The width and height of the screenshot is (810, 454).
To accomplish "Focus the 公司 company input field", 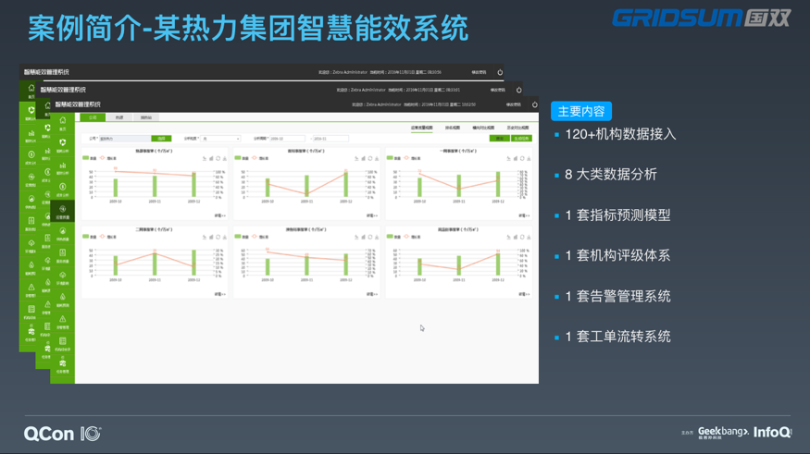I will (x=124, y=139).
